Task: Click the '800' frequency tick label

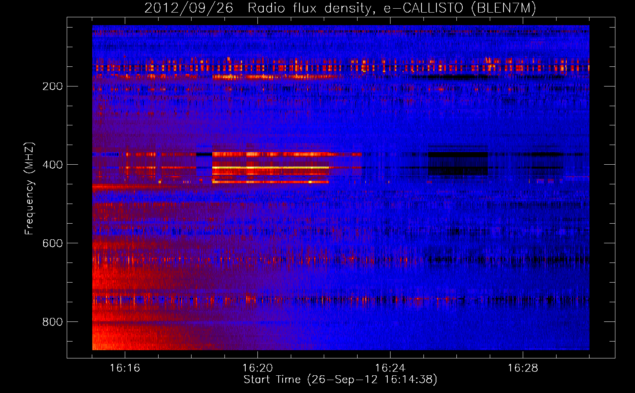Action: (53, 322)
